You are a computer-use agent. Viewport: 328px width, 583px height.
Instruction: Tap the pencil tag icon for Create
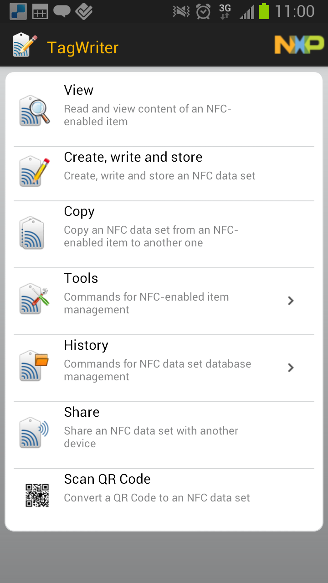click(x=35, y=171)
